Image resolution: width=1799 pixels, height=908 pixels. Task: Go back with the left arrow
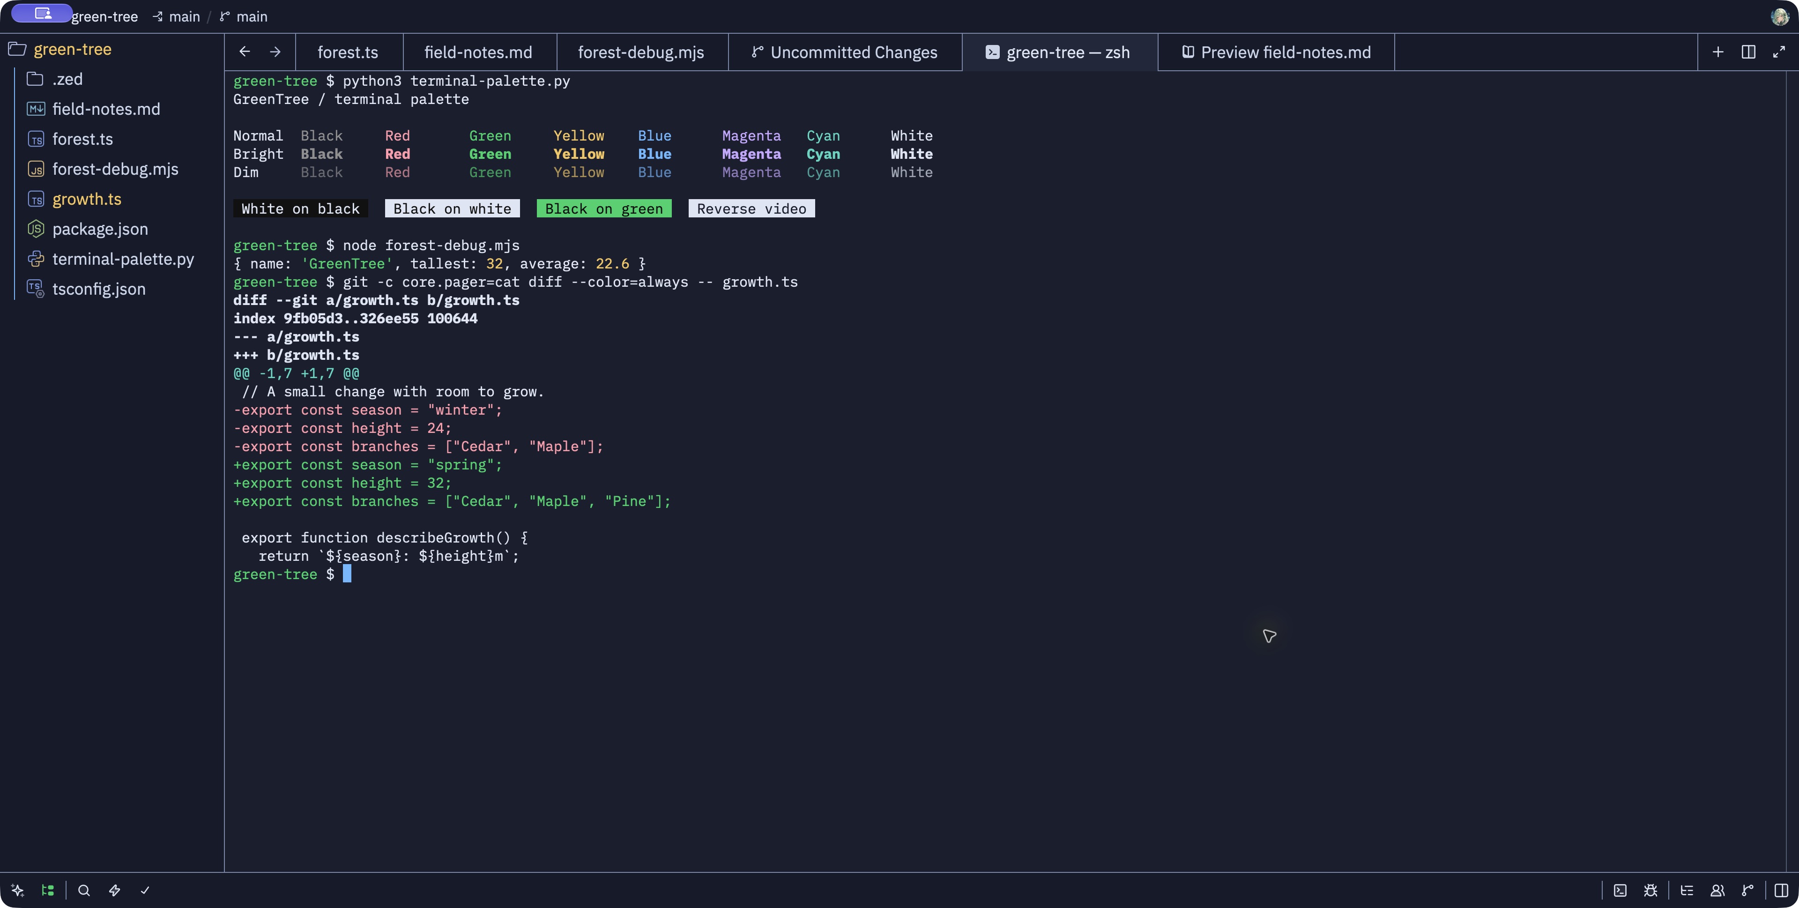coord(245,52)
